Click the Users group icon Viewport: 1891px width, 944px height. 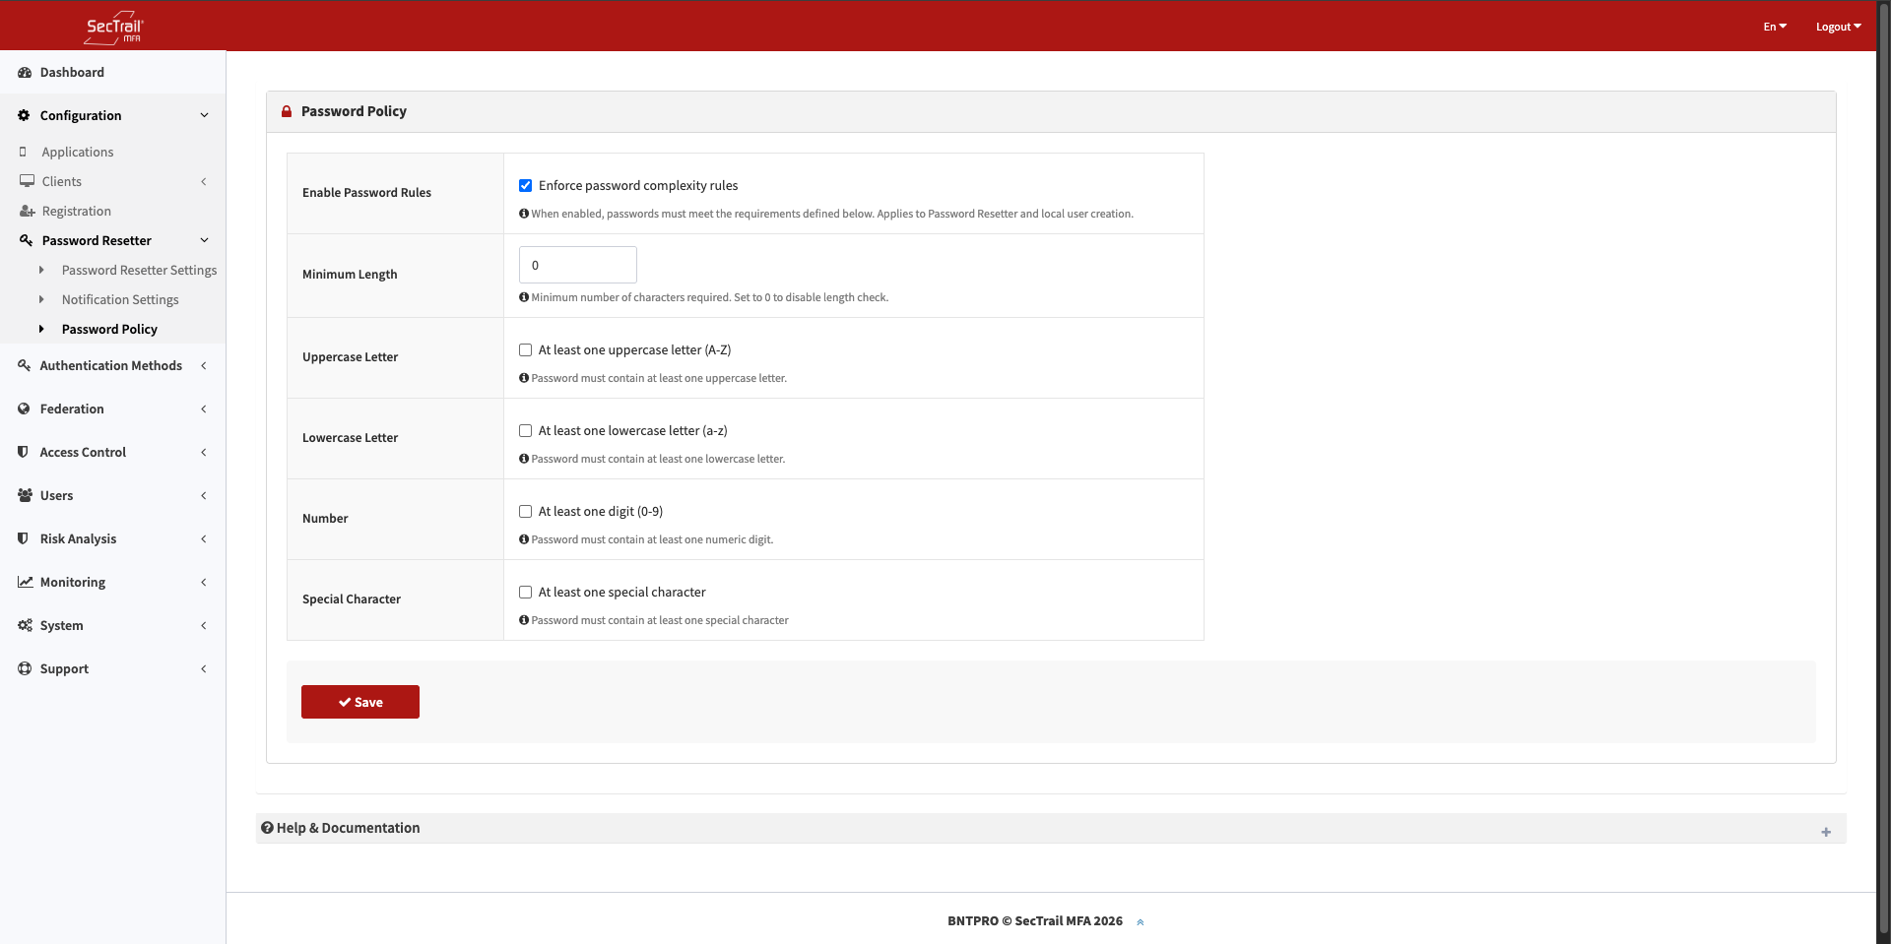click(x=24, y=495)
